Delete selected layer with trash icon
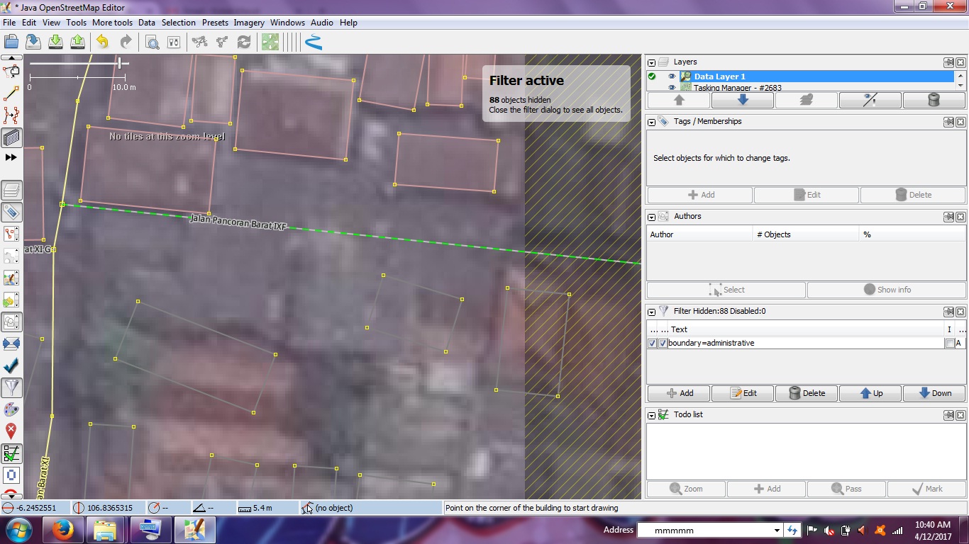The image size is (969, 544). pyautogui.click(x=934, y=101)
